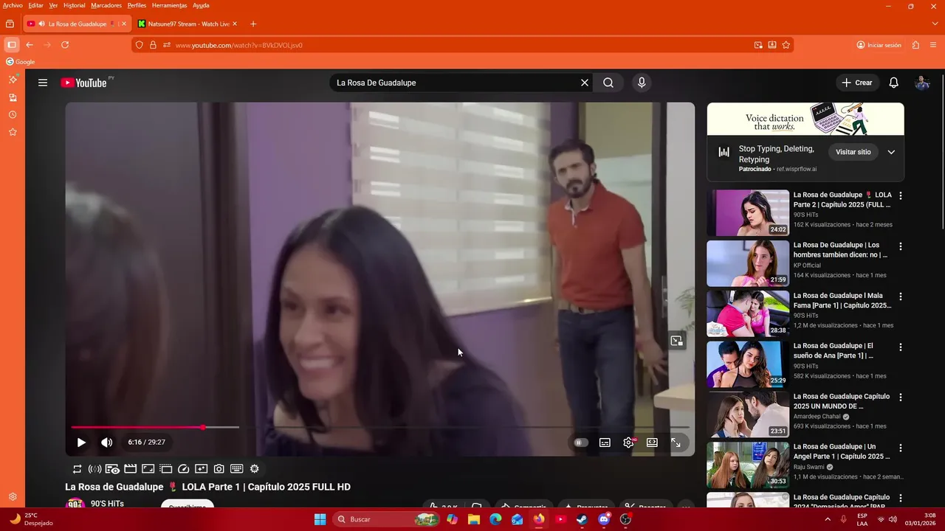Image resolution: width=945 pixels, height=531 pixels.
Task: Open Windows Start menu
Action: coord(320,519)
